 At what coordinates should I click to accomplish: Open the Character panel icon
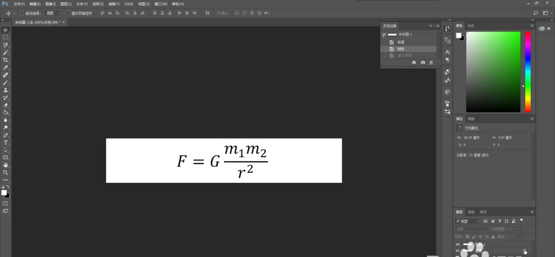tap(447, 52)
